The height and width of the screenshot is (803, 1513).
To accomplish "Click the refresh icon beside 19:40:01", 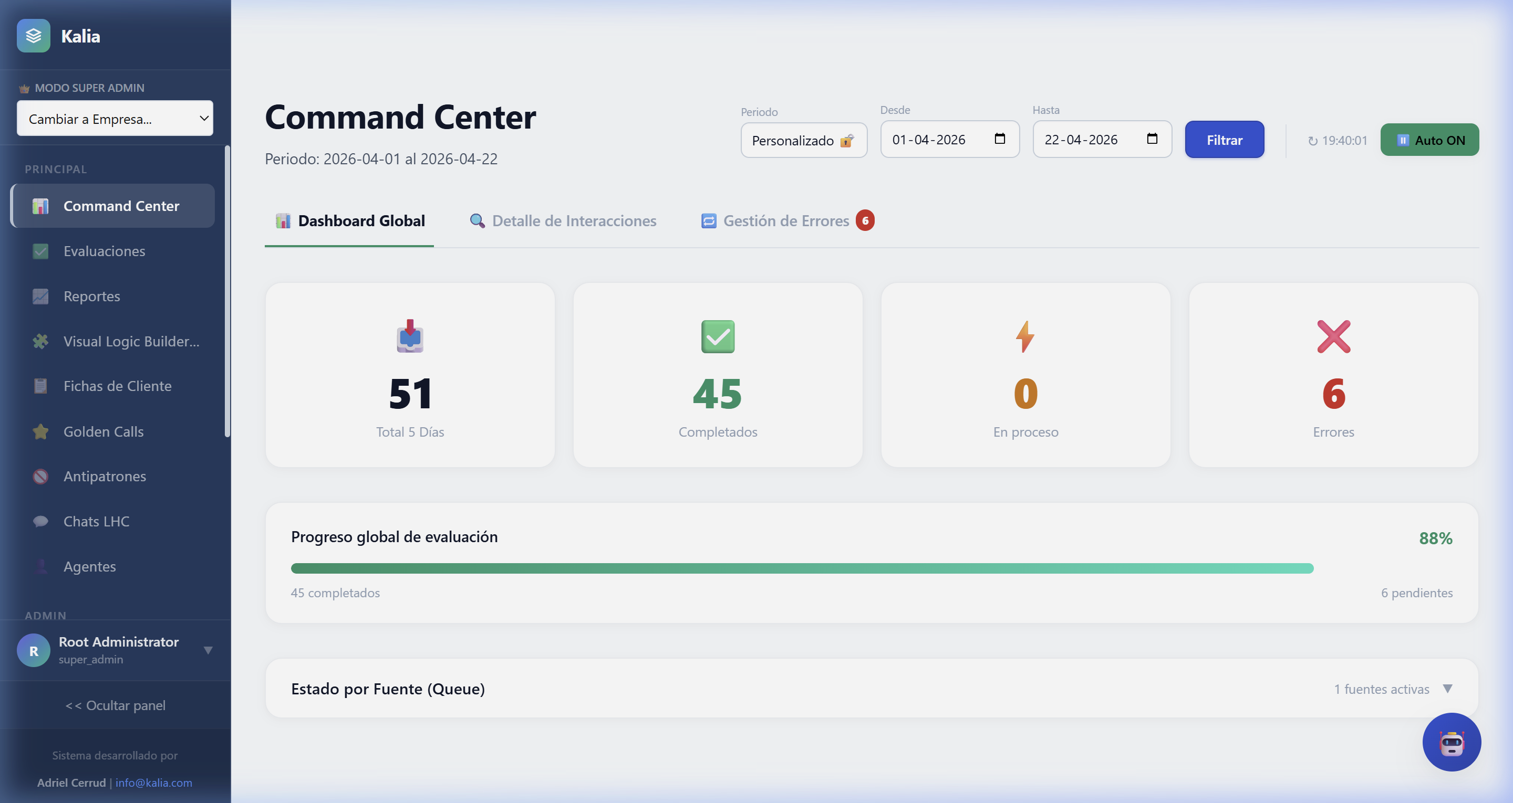I will pos(1312,141).
